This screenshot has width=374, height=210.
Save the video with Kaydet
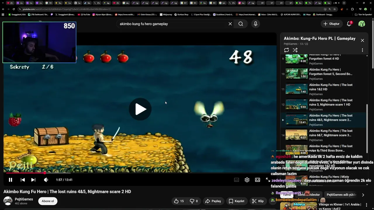(236, 201)
